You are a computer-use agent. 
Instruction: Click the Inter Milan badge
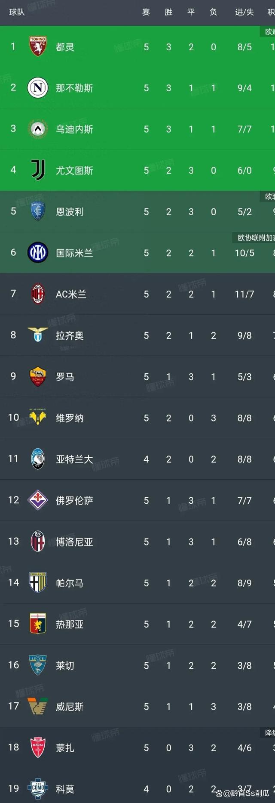tap(38, 253)
